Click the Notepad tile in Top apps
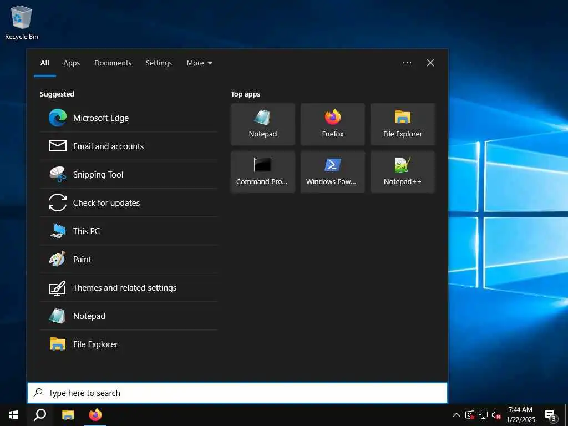Viewport: 568px width, 426px height. pos(262,124)
